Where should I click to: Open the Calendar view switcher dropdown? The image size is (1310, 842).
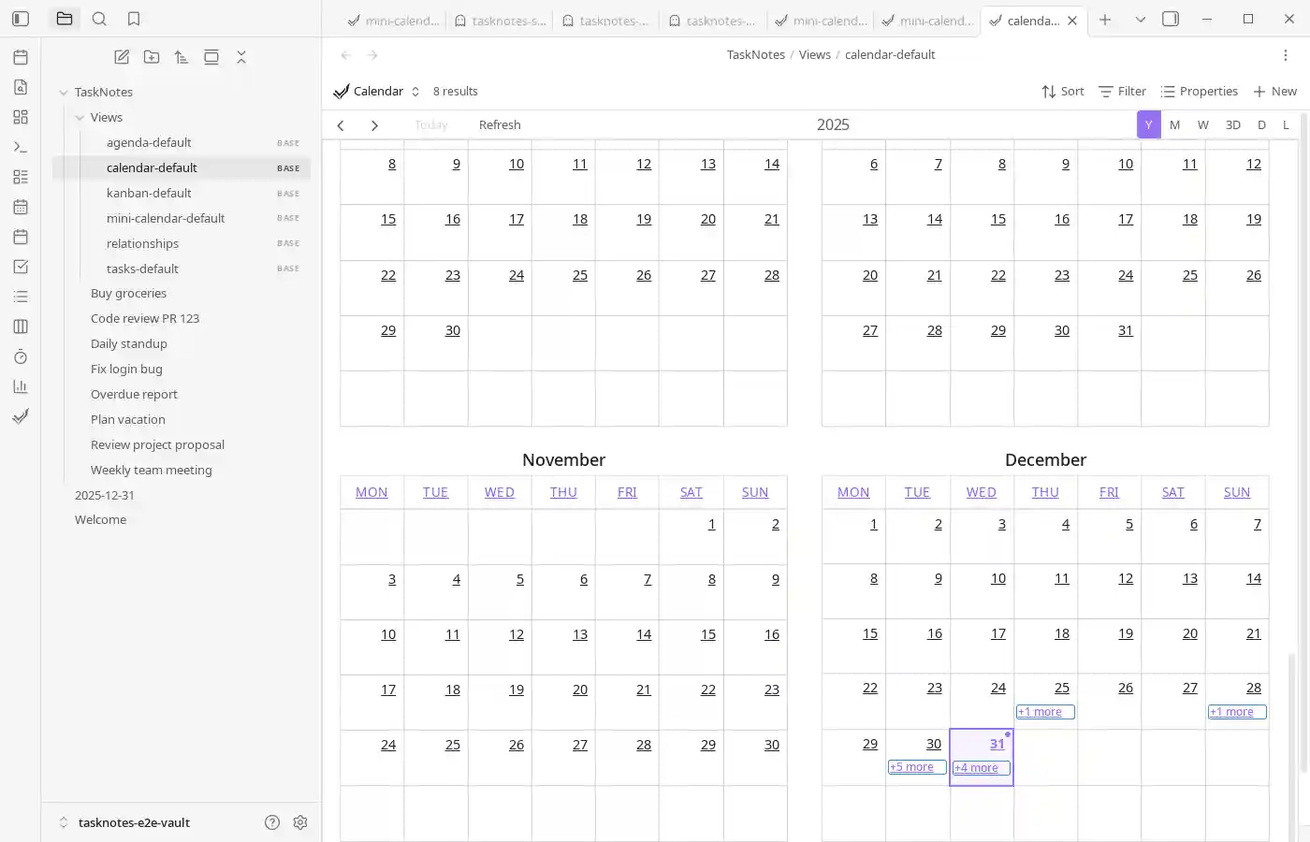point(378,91)
